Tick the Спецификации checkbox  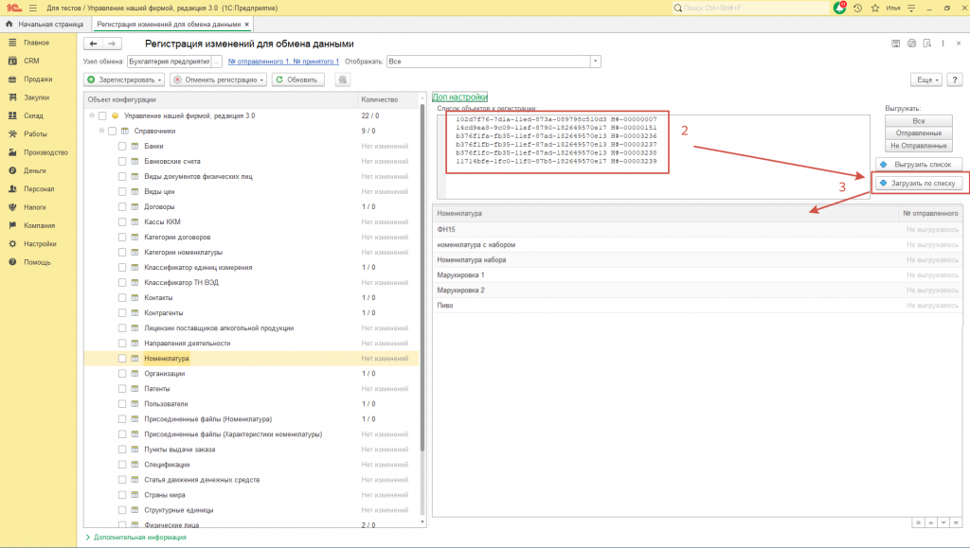(x=122, y=465)
